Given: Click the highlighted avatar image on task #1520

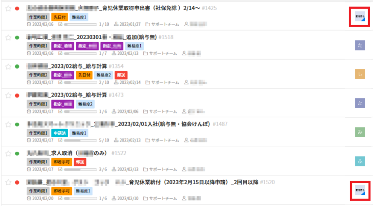Looking at the screenshot, I should 360,190.
